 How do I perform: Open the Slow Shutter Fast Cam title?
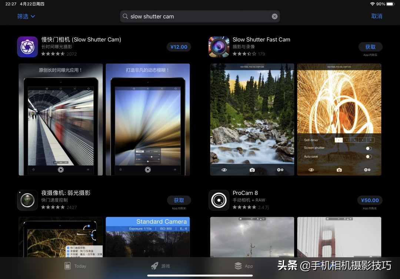click(x=261, y=40)
